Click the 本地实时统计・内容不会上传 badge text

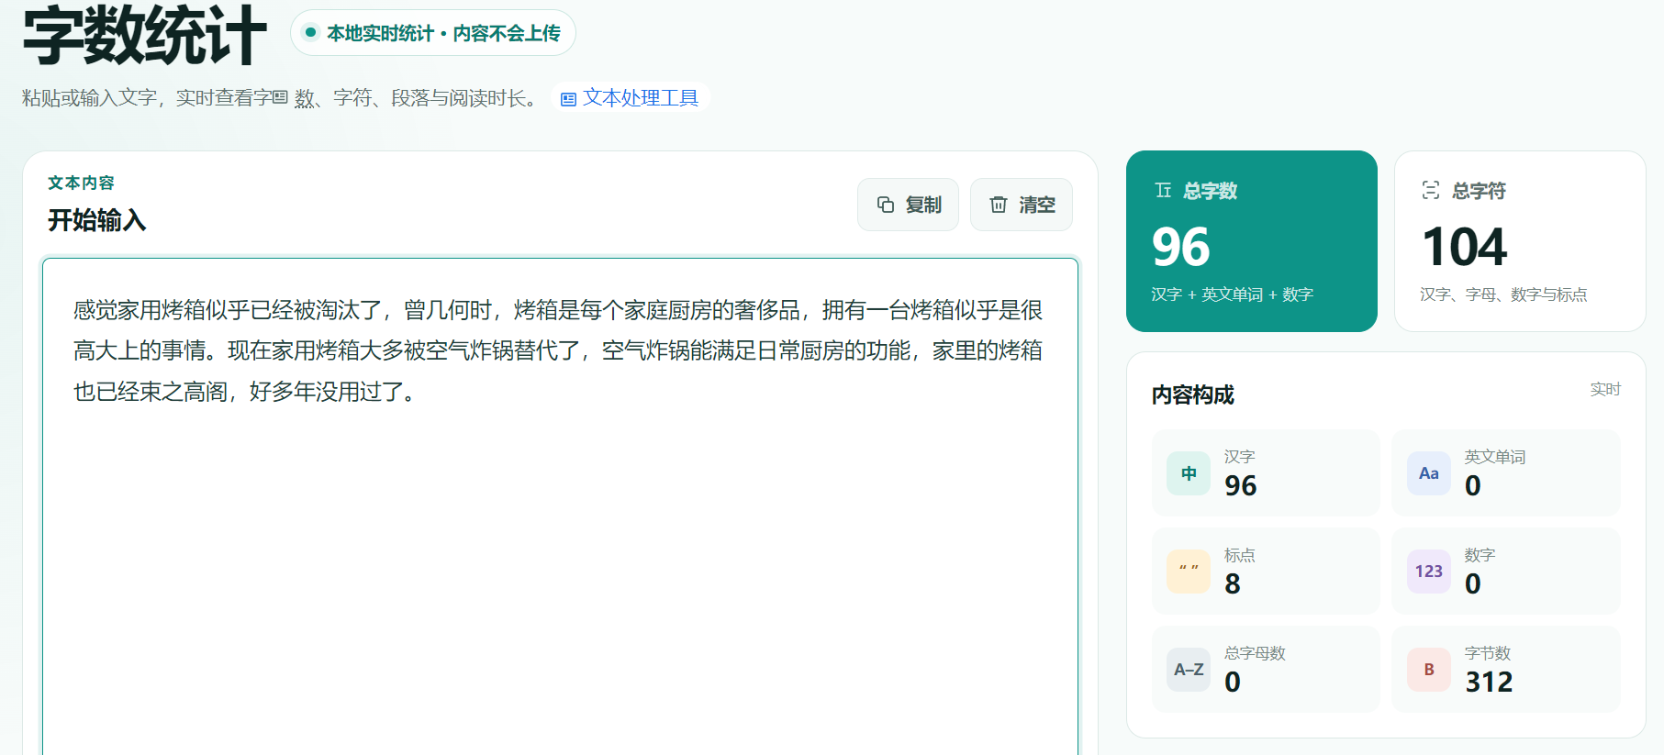[443, 33]
